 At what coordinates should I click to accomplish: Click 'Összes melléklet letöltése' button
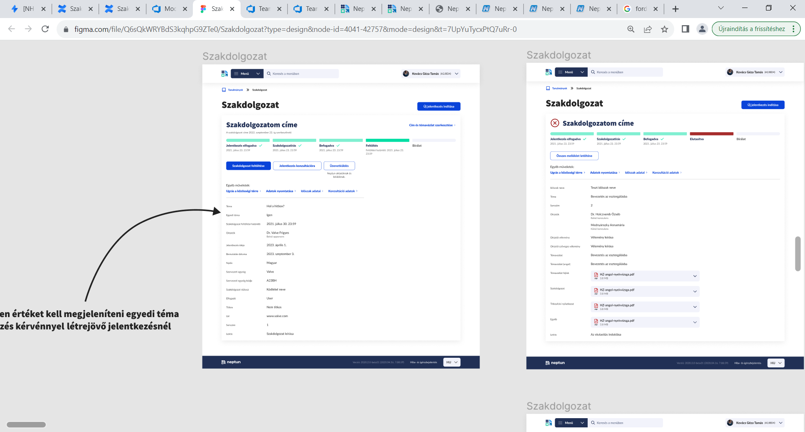point(574,156)
